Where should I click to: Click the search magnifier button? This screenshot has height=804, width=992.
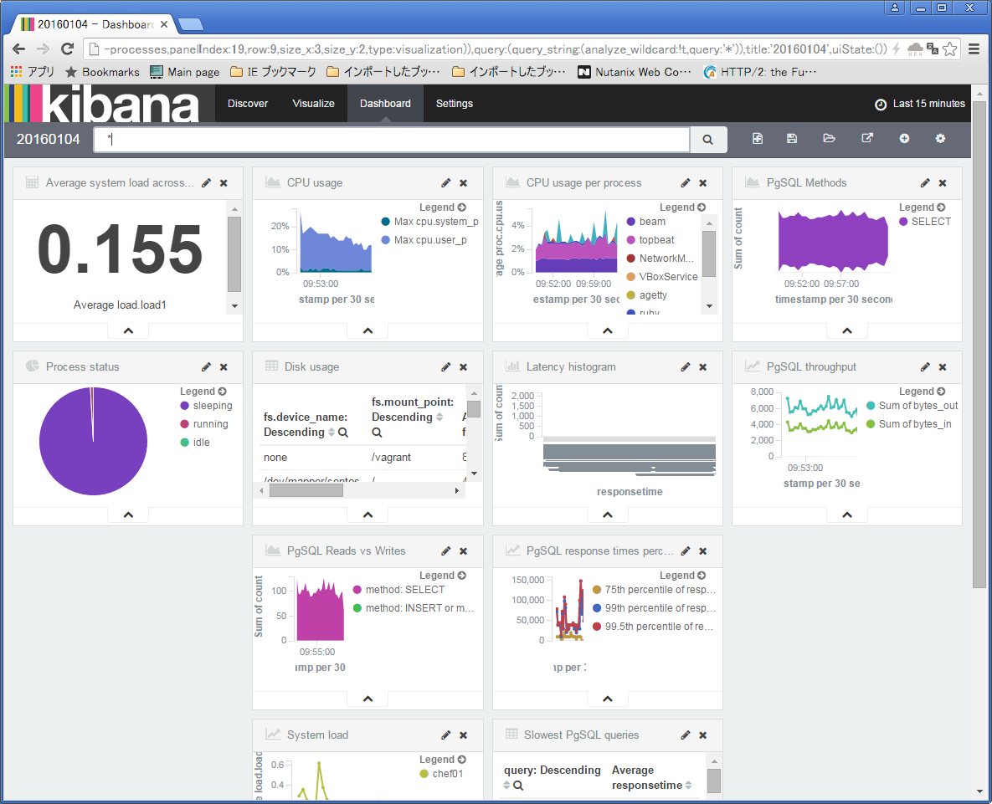[708, 140]
